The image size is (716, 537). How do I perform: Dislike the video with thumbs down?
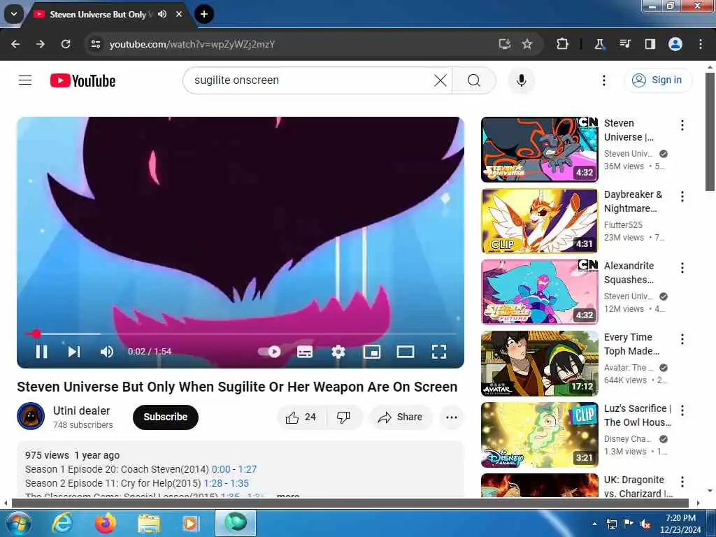343,417
